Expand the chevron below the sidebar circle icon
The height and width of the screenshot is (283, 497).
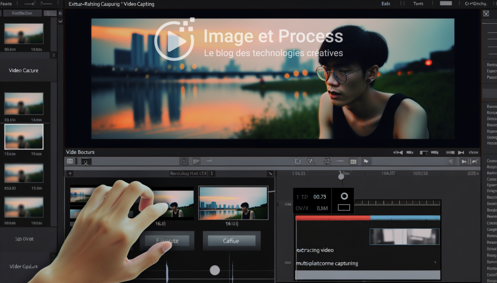60,21
